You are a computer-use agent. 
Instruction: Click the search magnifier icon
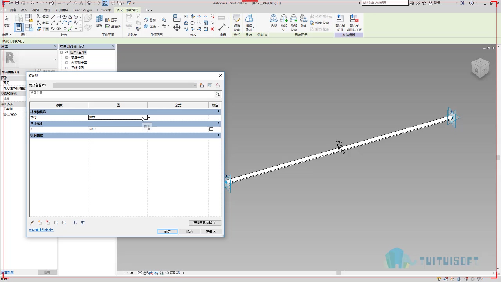(218, 94)
